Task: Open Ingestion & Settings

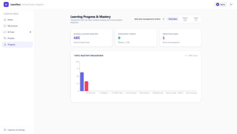Action: click(17, 130)
